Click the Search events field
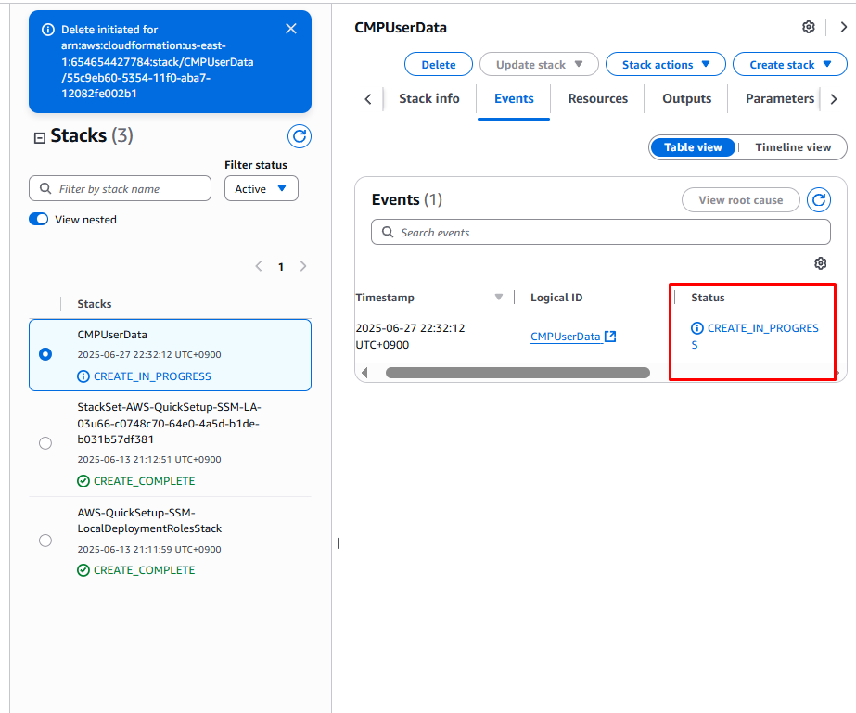This screenshot has height=713, width=856. [x=601, y=233]
